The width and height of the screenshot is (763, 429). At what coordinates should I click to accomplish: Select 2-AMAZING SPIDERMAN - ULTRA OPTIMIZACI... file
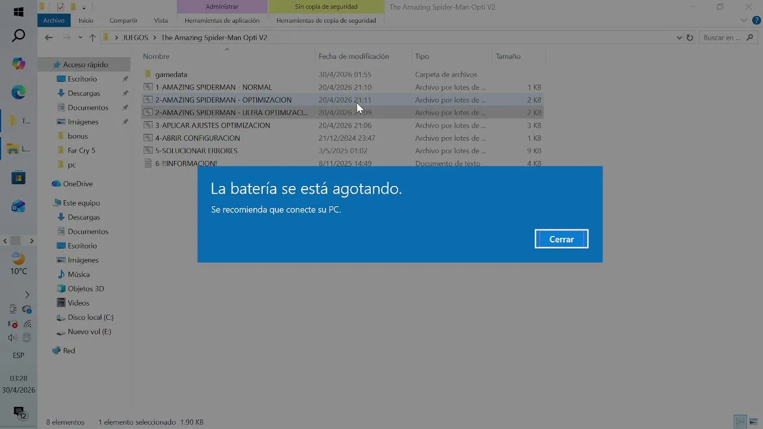[x=231, y=113]
